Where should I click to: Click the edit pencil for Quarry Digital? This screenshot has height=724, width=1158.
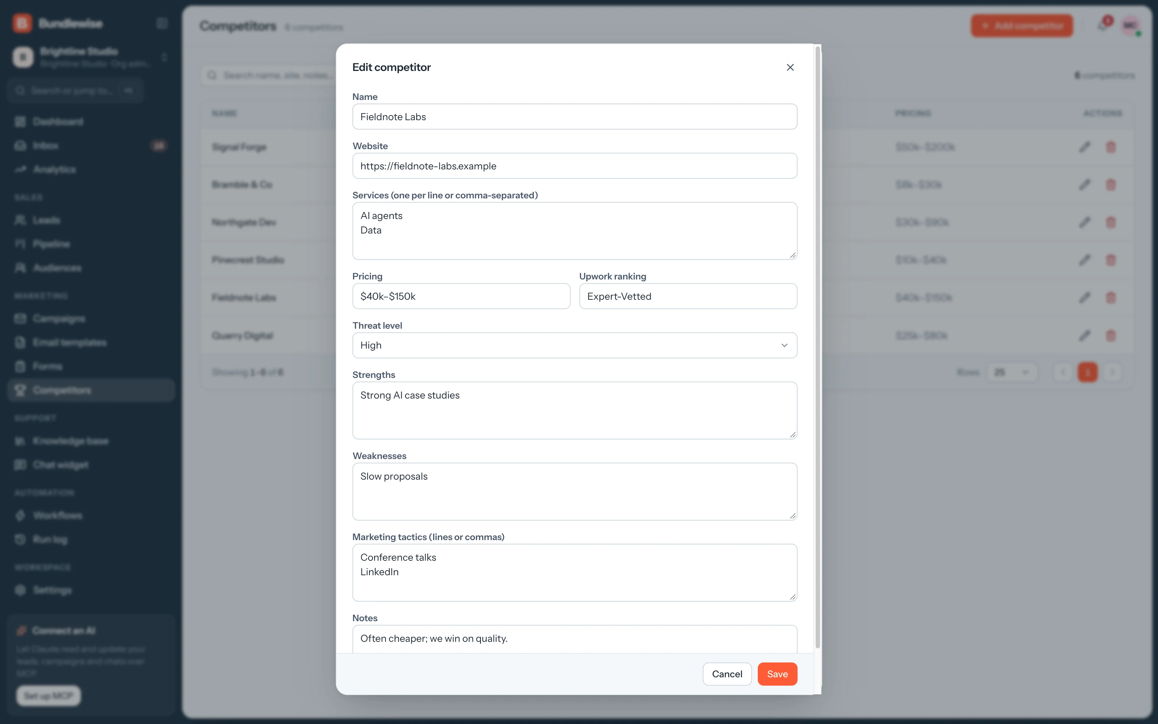pos(1085,336)
